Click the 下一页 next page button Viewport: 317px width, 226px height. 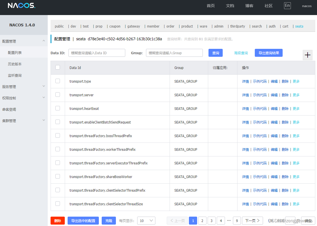252,221
